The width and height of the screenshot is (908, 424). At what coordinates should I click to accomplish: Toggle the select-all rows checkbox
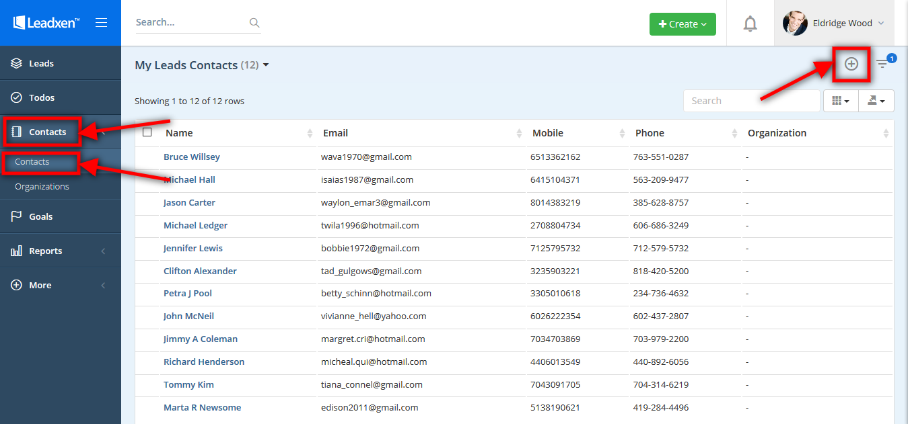point(147,132)
